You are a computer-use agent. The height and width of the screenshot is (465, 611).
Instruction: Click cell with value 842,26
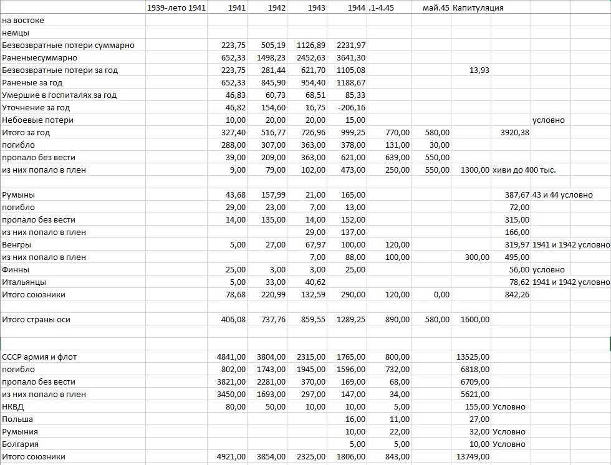coord(511,294)
